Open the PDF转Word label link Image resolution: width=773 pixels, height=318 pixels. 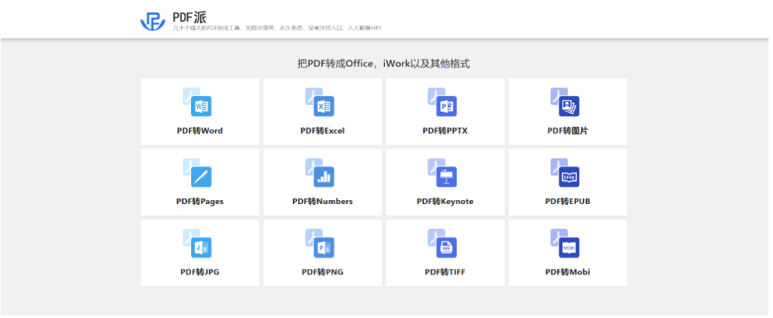(x=199, y=131)
